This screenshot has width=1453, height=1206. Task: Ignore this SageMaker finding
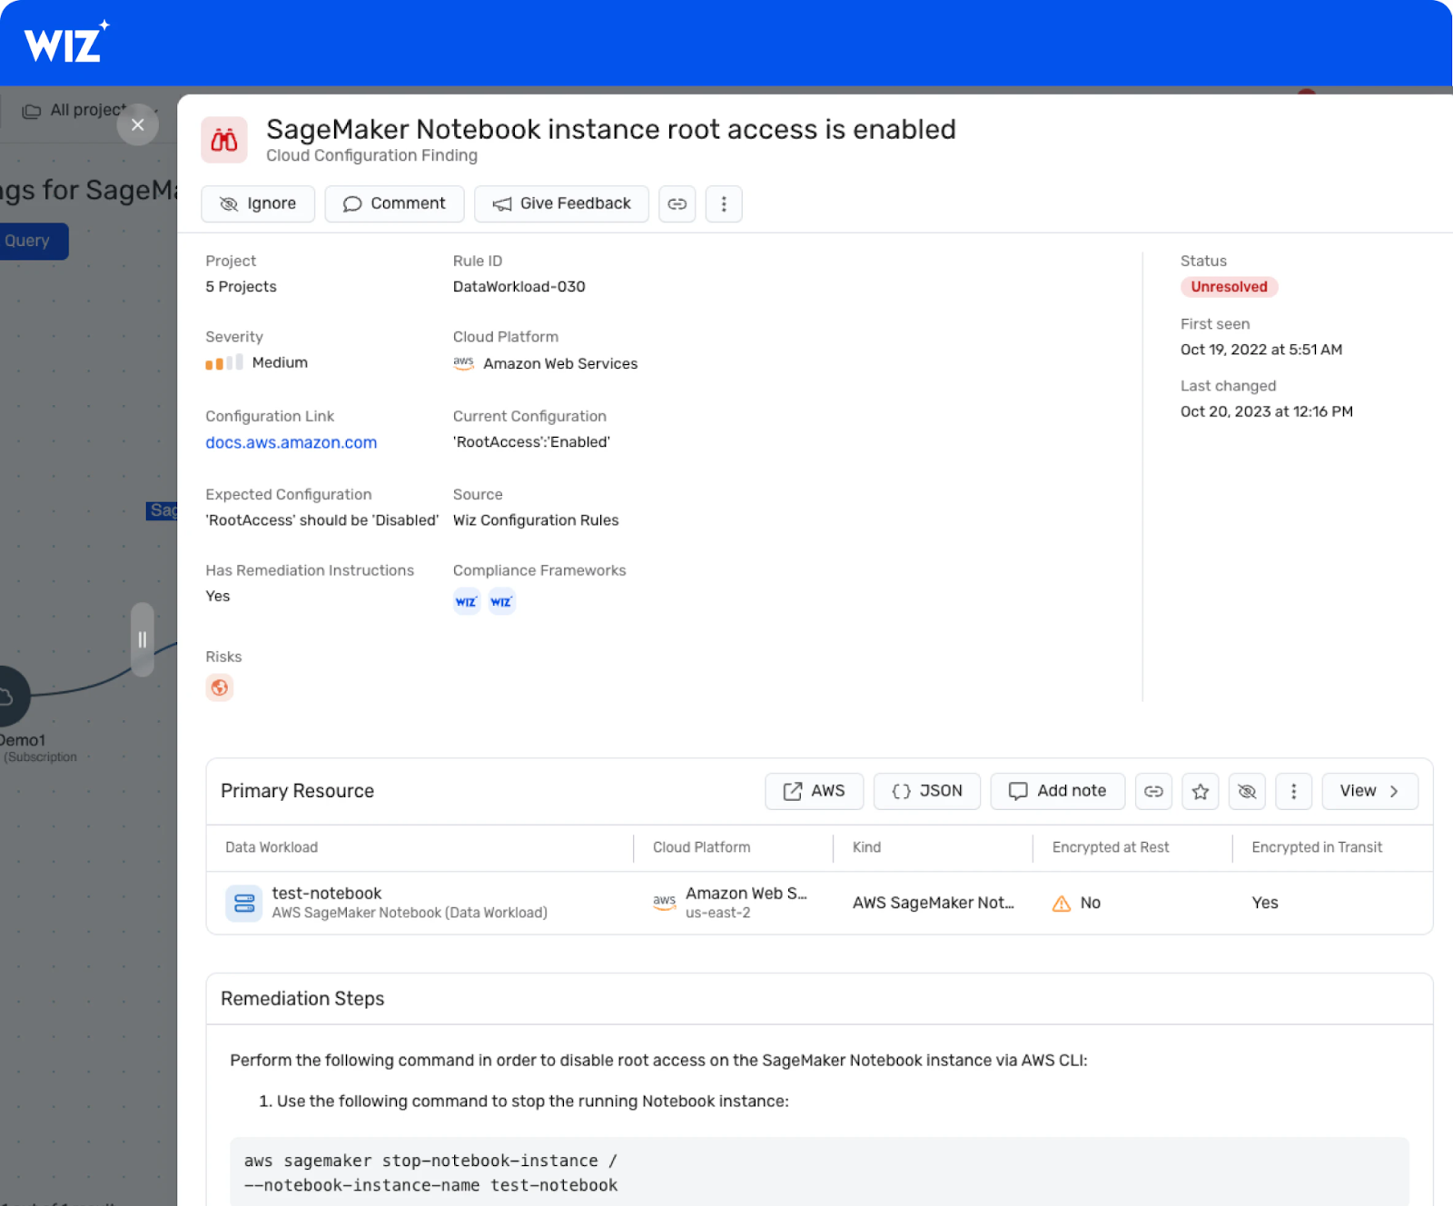[258, 203]
